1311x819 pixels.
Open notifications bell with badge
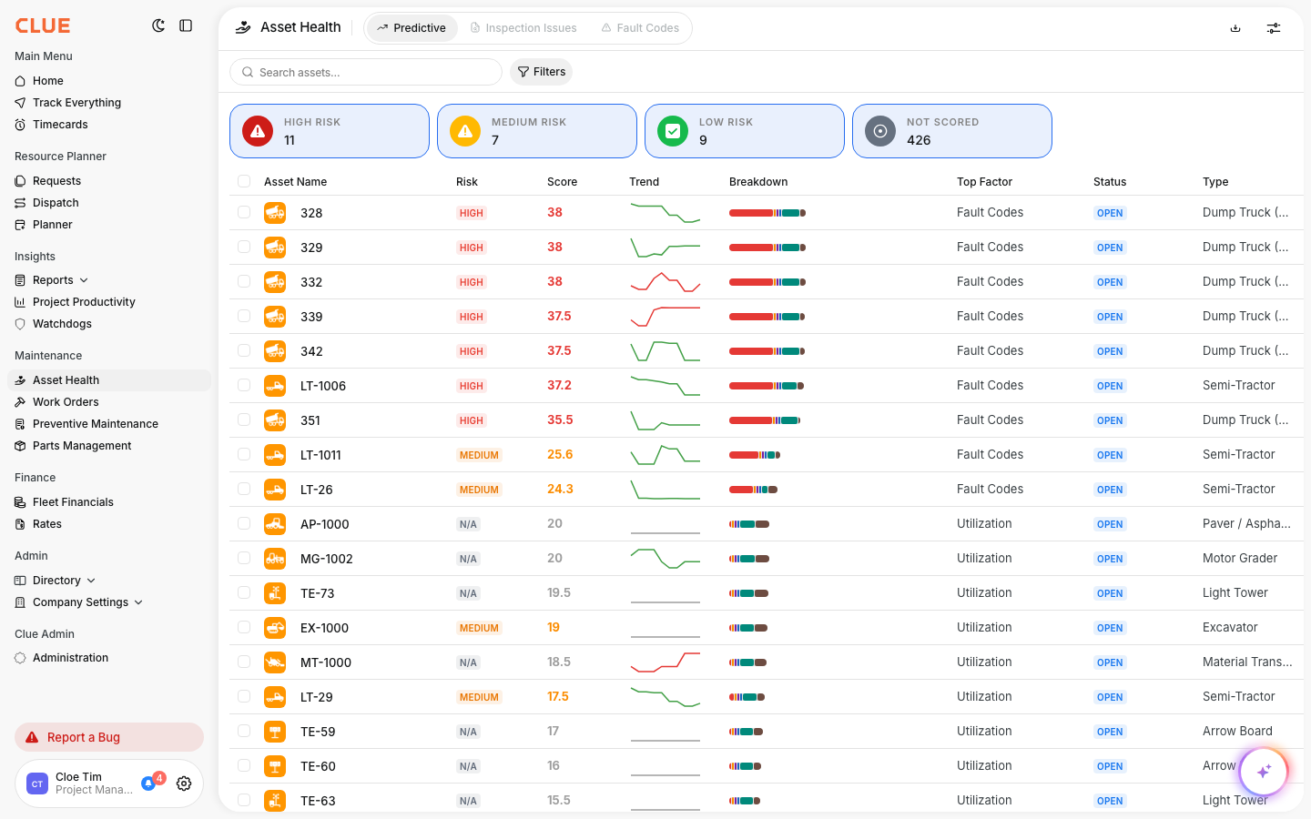click(148, 784)
